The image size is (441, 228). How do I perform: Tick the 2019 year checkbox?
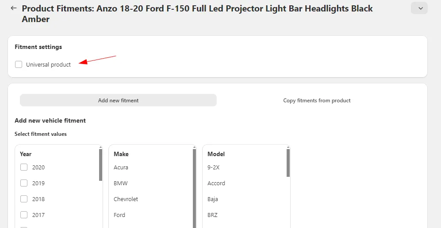click(24, 183)
